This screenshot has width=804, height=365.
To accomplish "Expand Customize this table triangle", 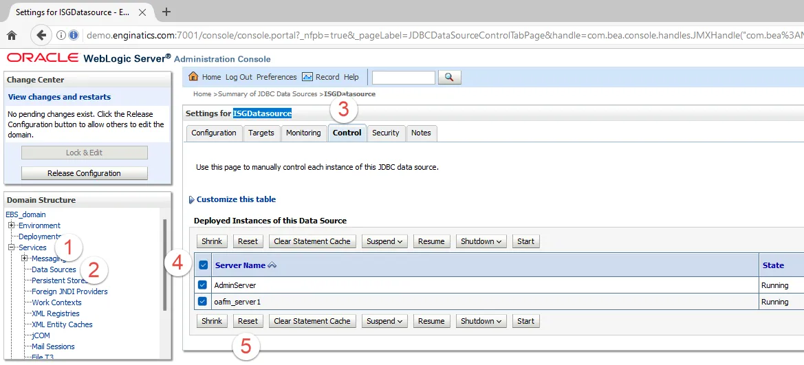I will click(x=192, y=200).
